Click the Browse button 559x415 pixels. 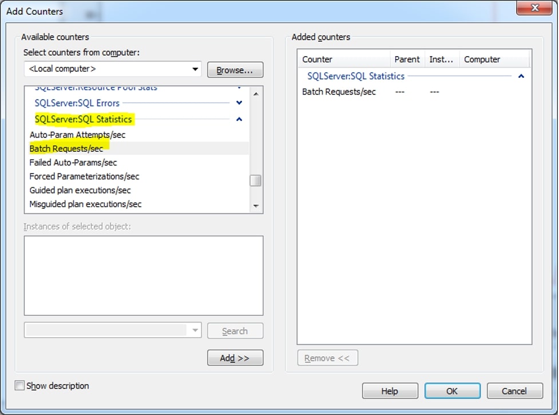click(x=235, y=70)
